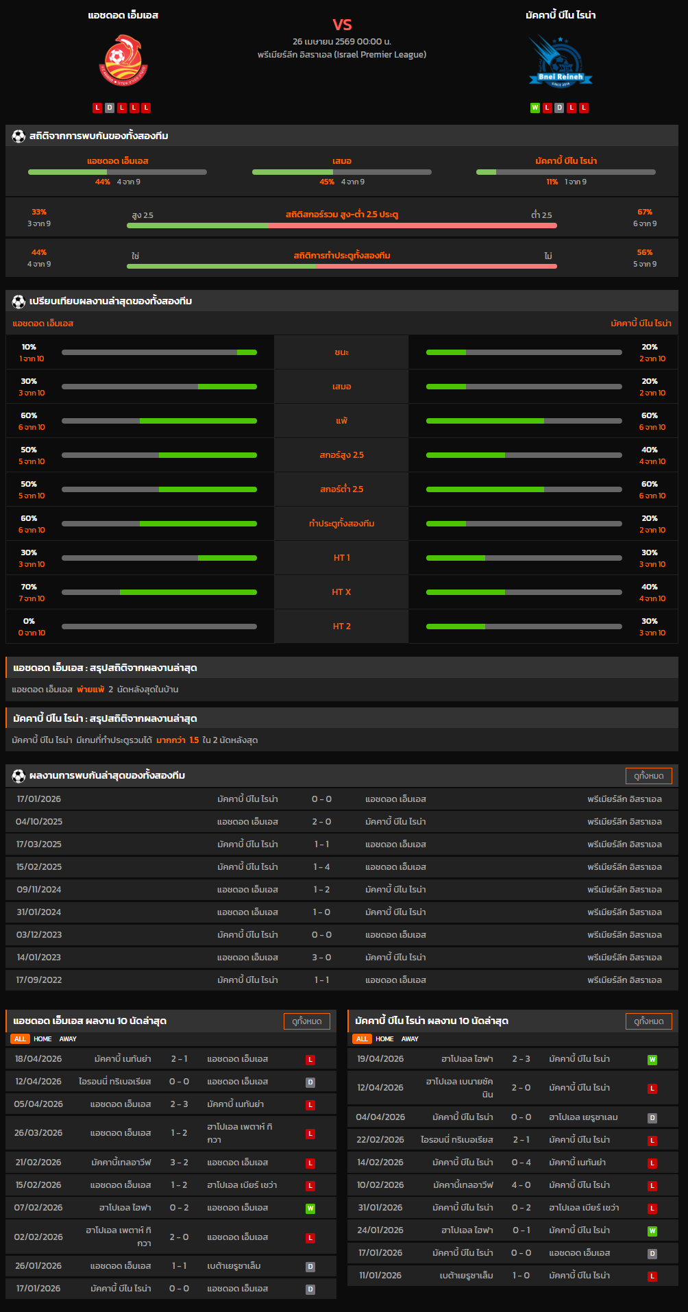The width and height of the screenshot is (688, 1312).
Task: Click the soccer ball icon beside ผลงานการพบกันล่าสุดของทั้งสองทีม
Action: [x=19, y=775]
